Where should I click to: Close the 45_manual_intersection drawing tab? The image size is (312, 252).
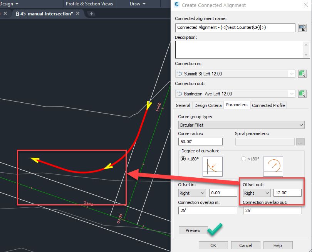click(x=78, y=13)
